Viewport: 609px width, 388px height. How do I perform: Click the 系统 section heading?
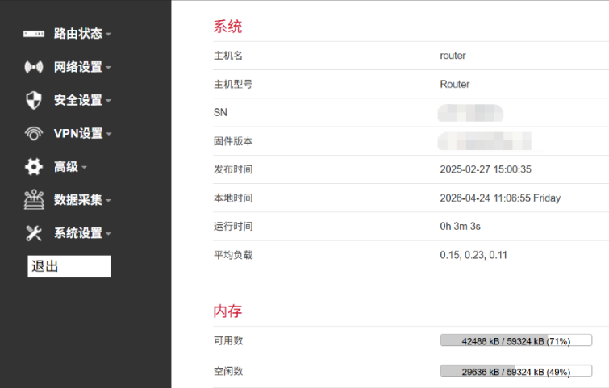click(227, 27)
